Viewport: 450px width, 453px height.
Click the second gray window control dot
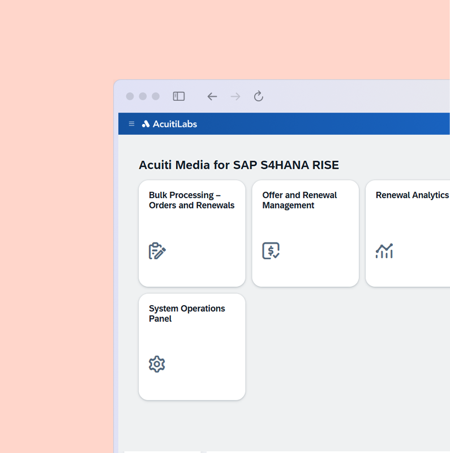143,96
